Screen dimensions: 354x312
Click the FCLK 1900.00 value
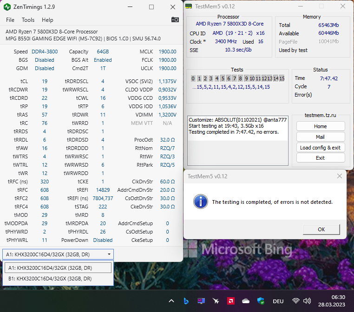point(167,60)
